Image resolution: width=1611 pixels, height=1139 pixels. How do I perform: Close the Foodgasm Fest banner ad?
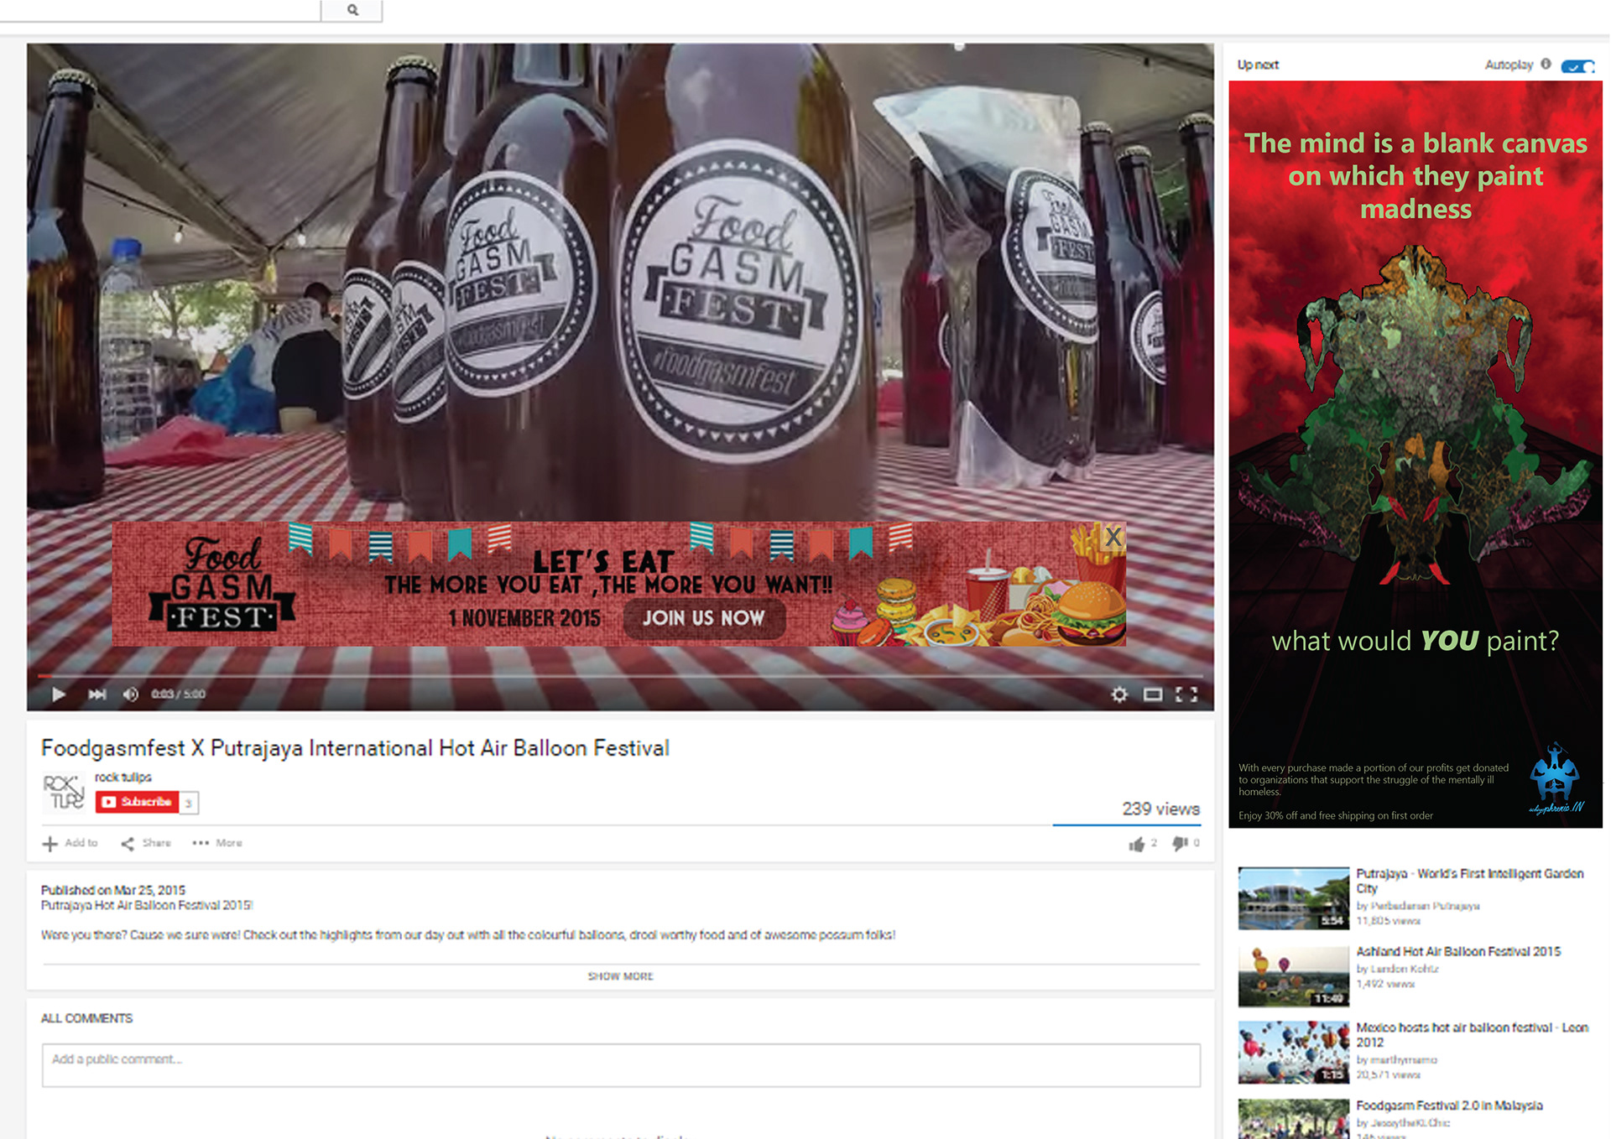point(1113,537)
